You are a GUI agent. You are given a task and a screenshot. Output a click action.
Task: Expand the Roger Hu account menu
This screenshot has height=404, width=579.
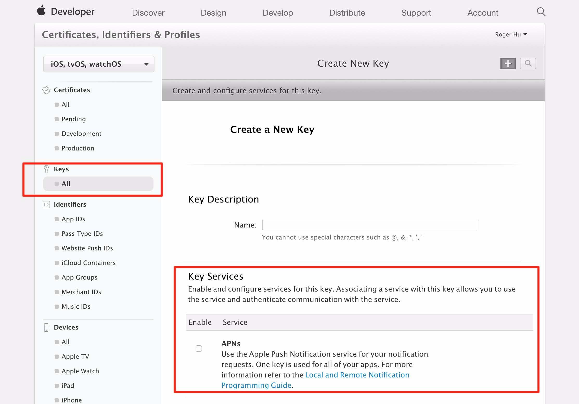tap(511, 35)
